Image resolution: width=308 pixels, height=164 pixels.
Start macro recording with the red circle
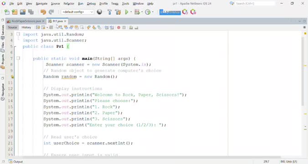(x=118, y=27)
